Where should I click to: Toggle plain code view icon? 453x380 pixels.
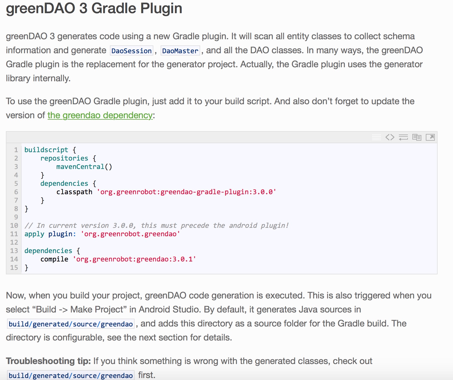[390, 137]
